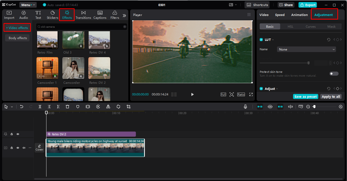Open the Stickers panel
This screenshot has height=181, width=347.
(52, 15)
